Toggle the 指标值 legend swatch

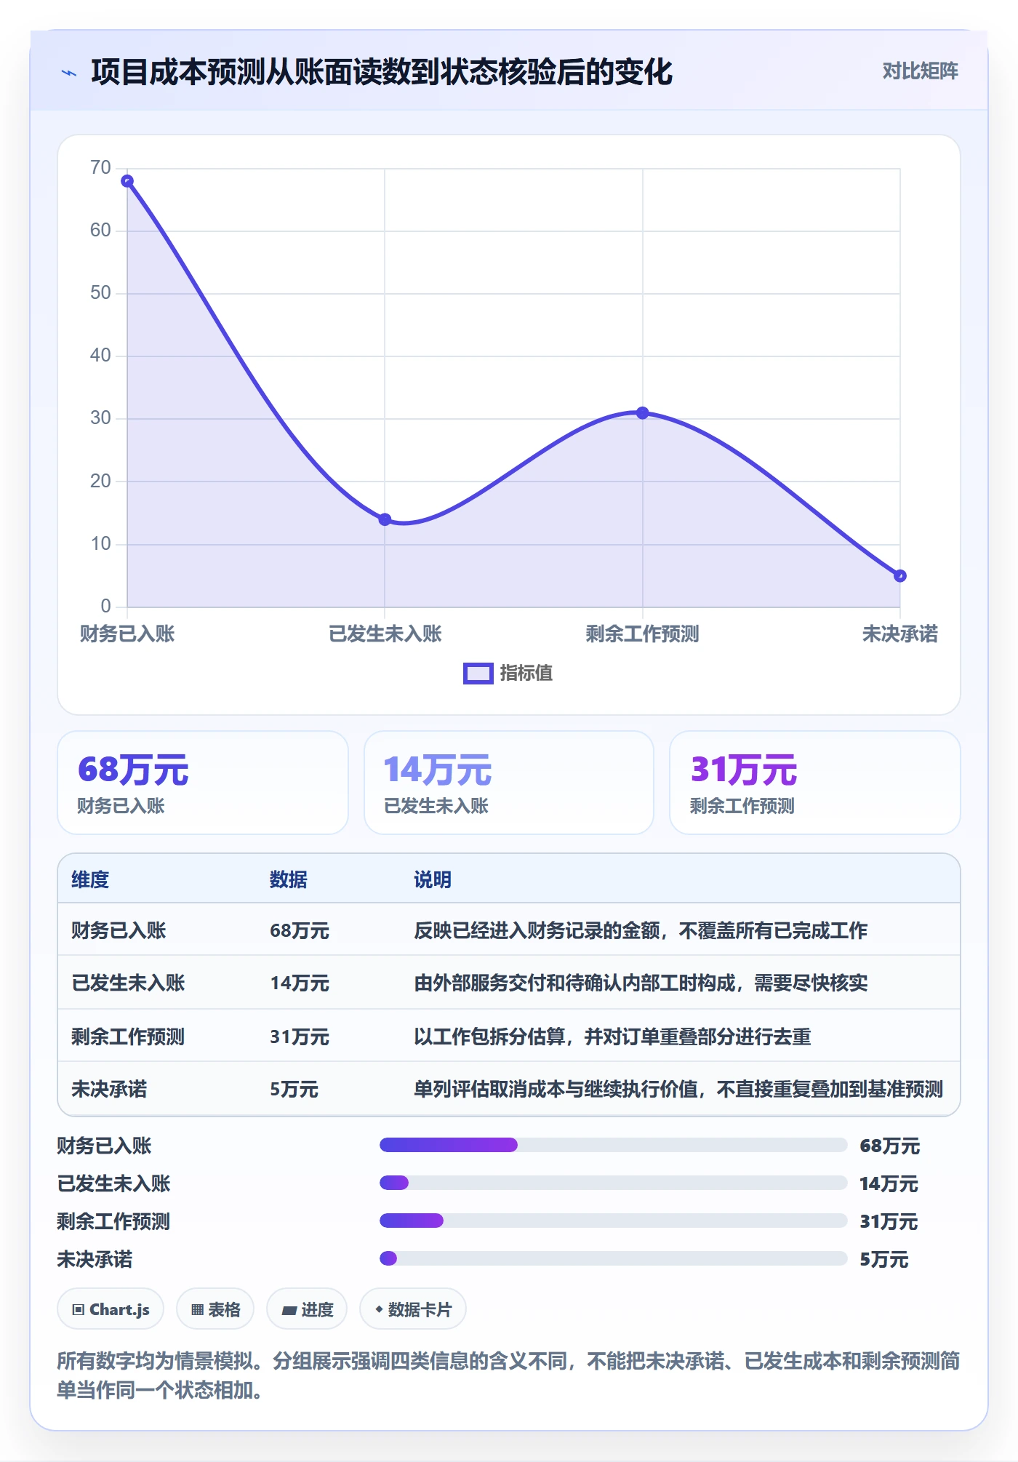click(478, 674)
